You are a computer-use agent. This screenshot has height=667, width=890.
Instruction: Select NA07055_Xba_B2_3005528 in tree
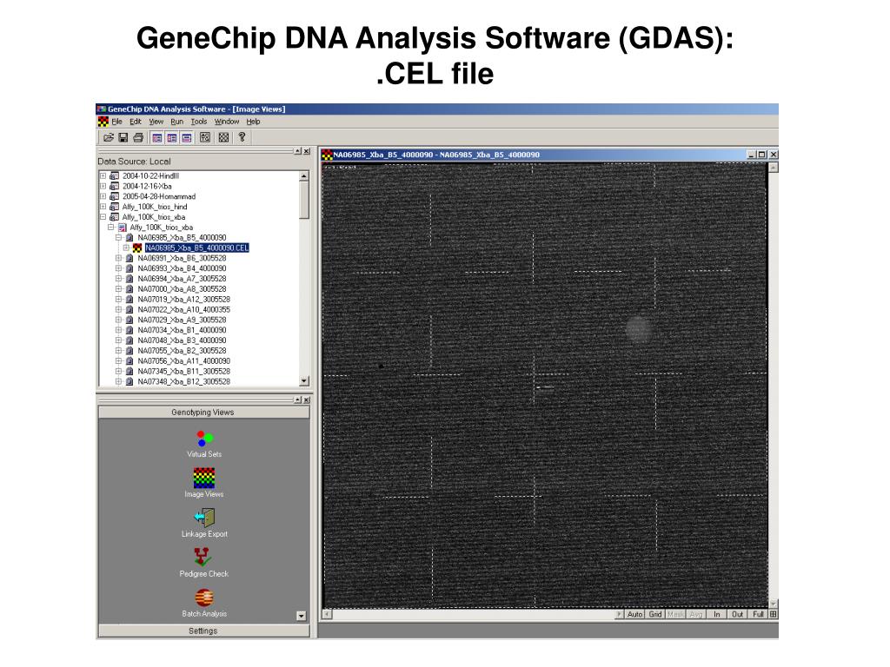click(x=182, y=351)
